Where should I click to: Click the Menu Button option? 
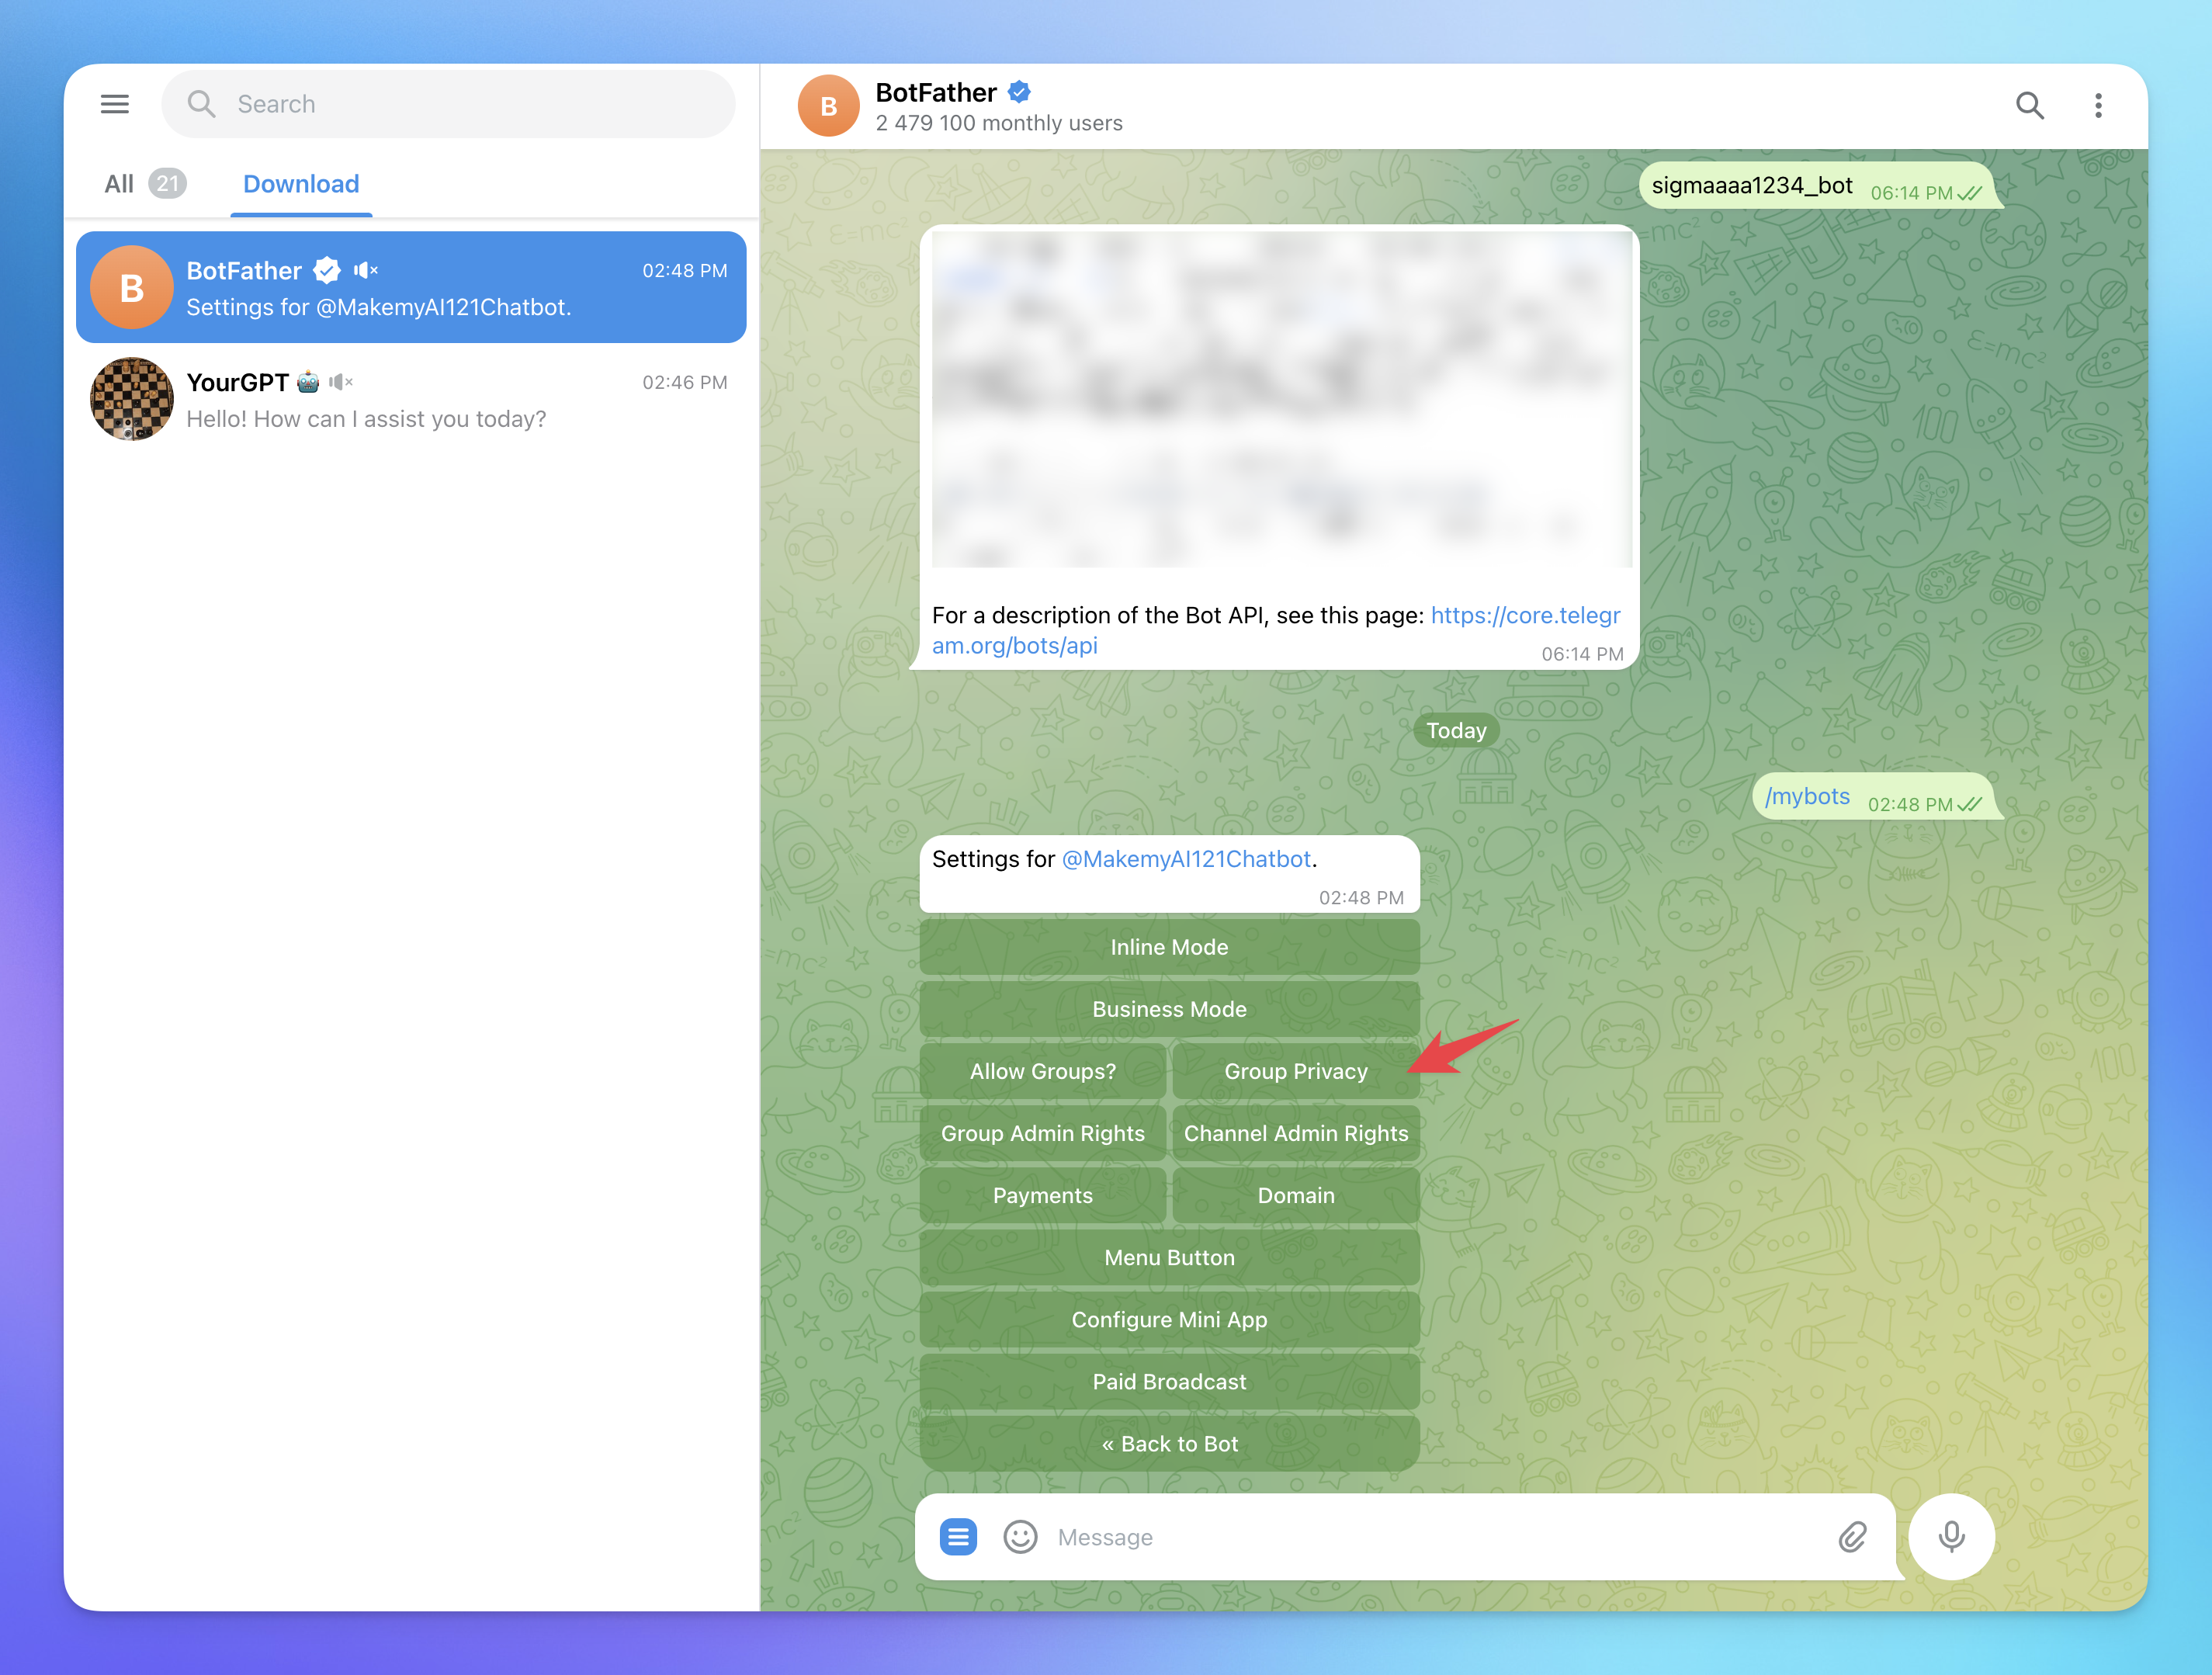coord(1169,1257)
